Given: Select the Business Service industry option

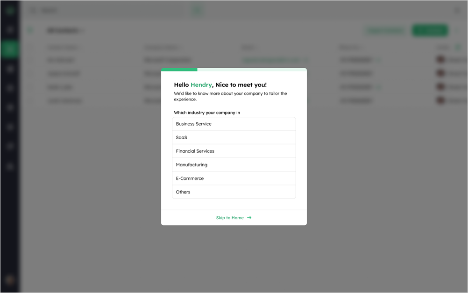Looking at the screenshot, I should pos(234,124).
